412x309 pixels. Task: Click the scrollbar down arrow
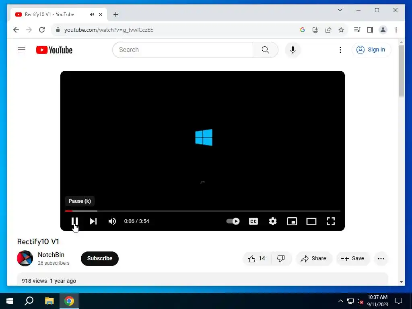(401, 282)
